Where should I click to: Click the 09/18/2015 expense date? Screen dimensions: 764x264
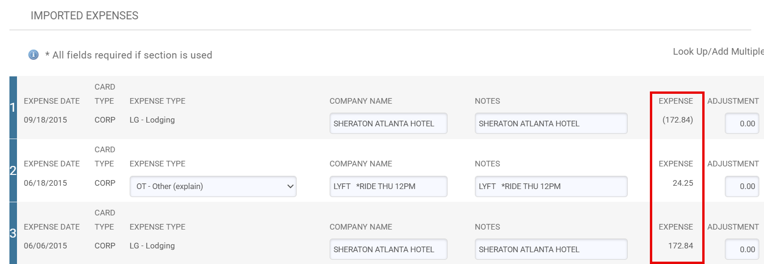click(x=45, y=120)
